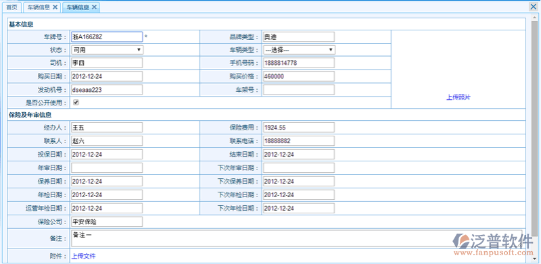Click the empty 下次年审日期 field

pos(298,168)
